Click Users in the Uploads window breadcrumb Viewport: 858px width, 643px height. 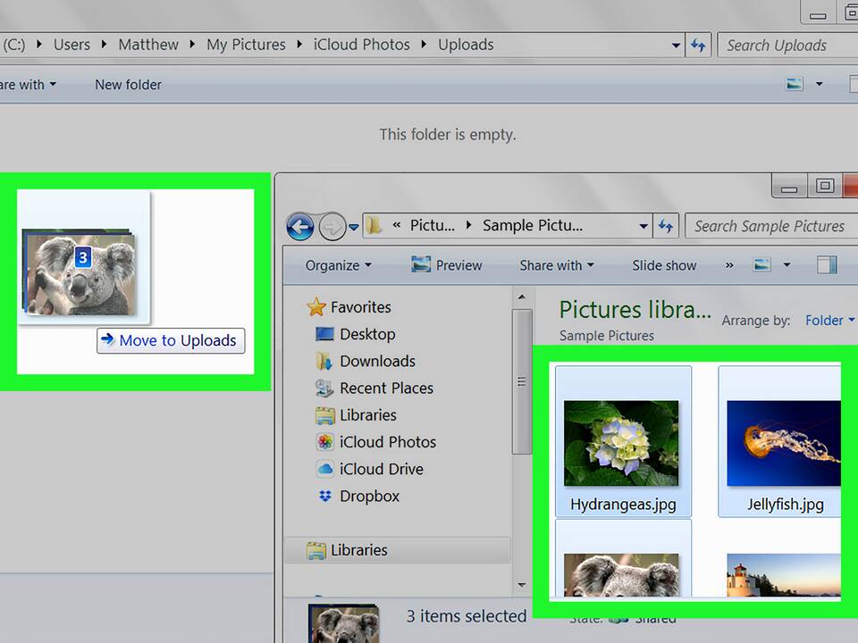point(71,45)
